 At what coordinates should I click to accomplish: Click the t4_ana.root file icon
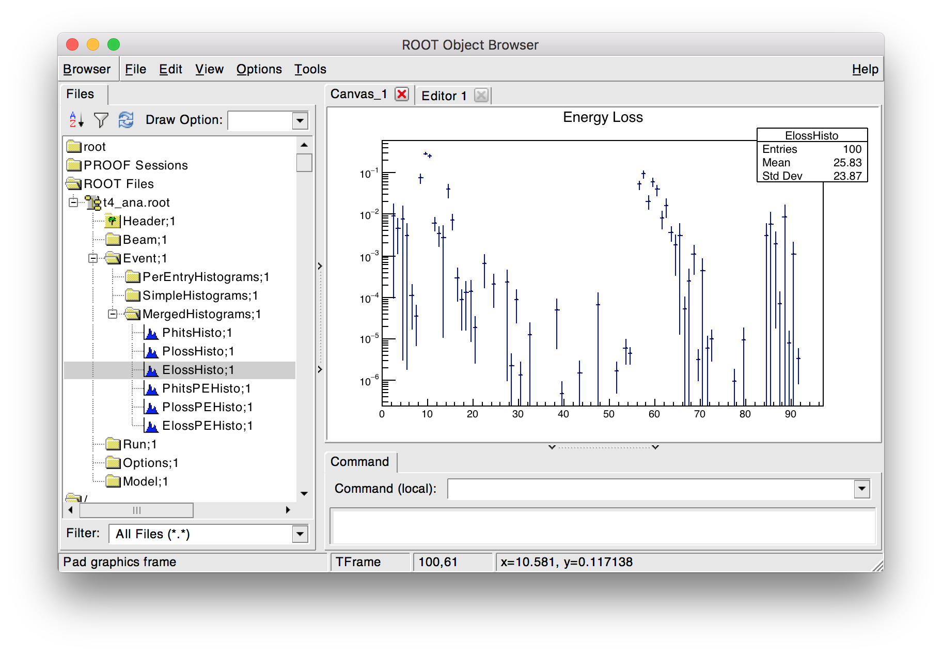pos(93,202)
